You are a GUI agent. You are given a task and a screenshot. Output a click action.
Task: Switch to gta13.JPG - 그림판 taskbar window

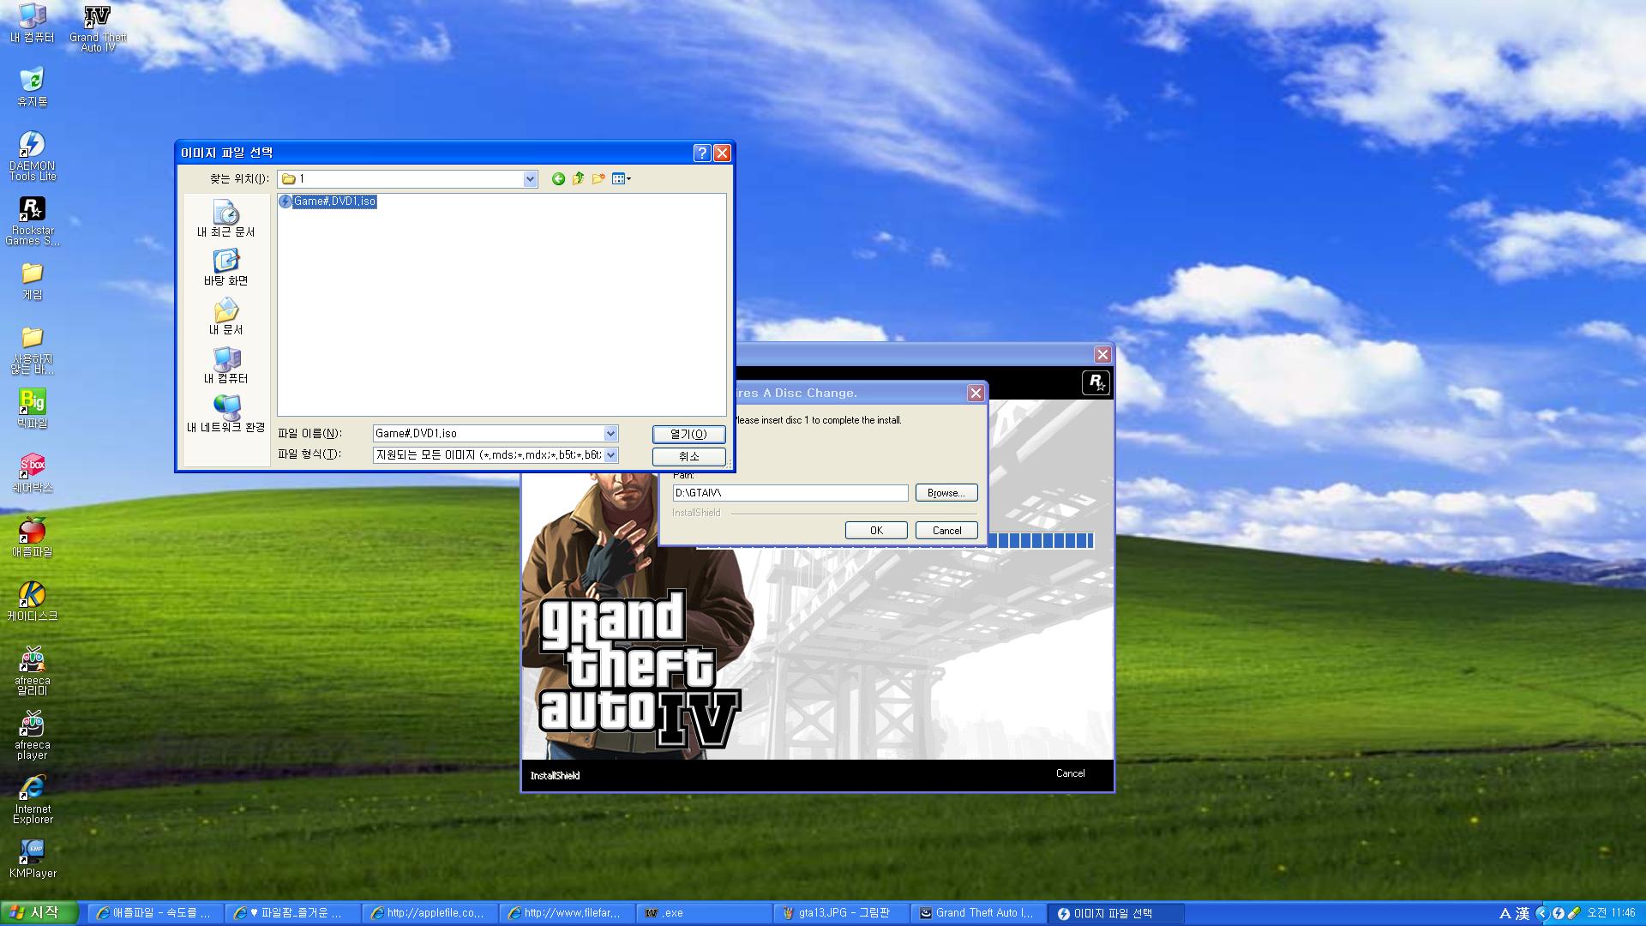[841, 913]
